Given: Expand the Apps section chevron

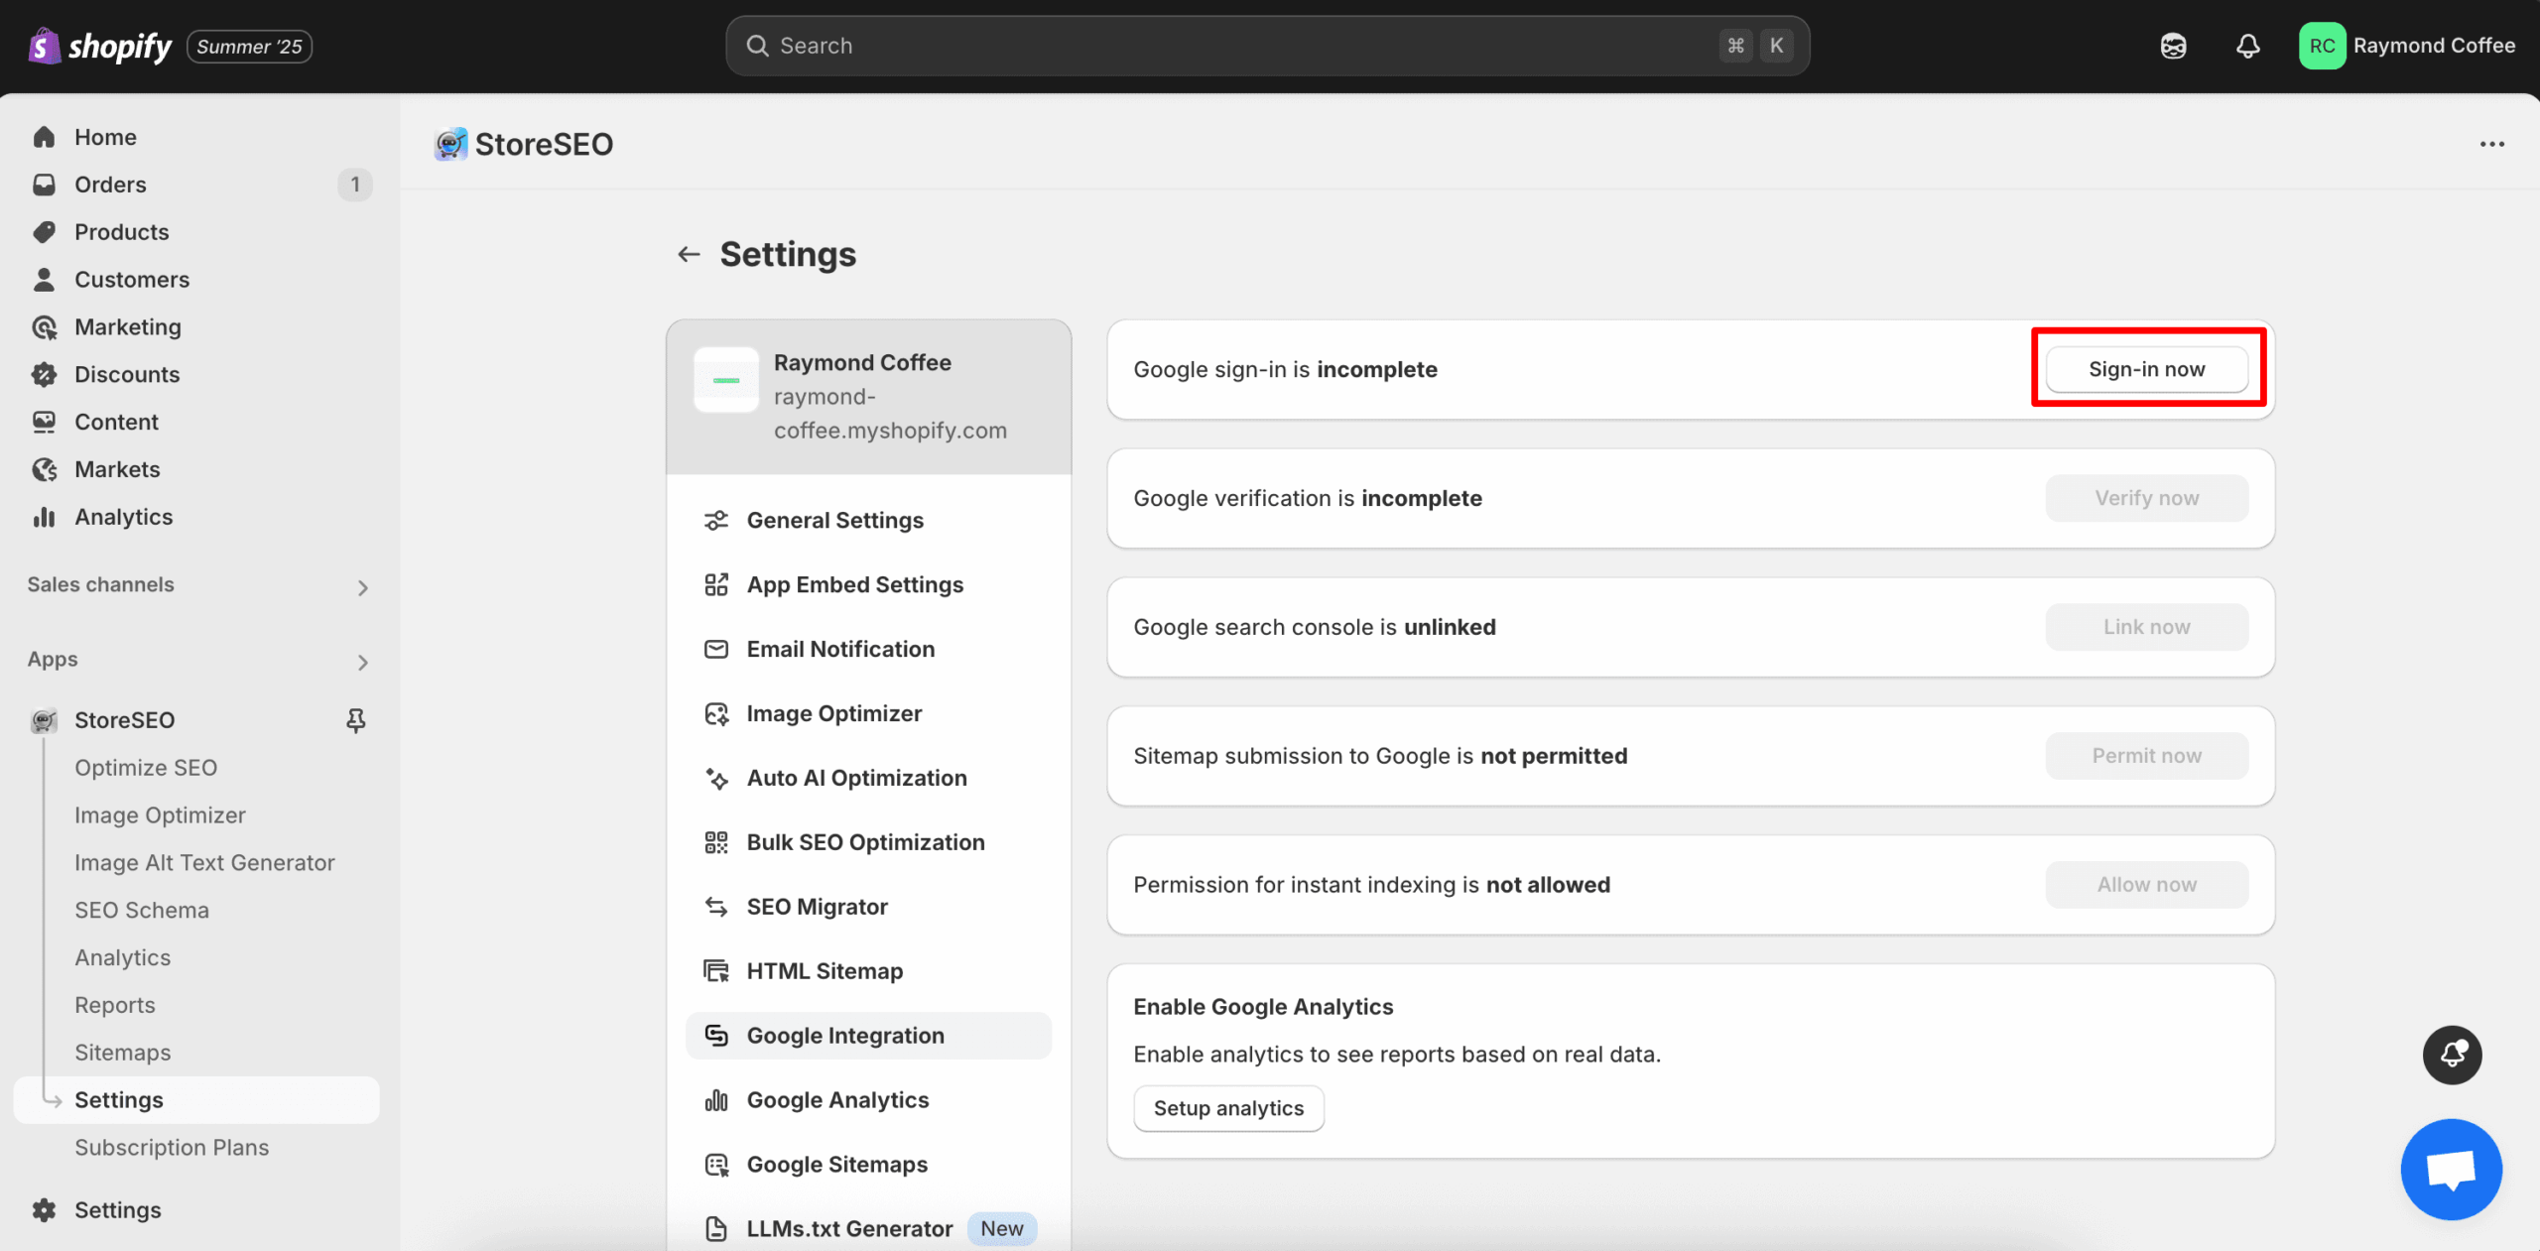Looking at the screenshot, I should [x=362, y=662].
